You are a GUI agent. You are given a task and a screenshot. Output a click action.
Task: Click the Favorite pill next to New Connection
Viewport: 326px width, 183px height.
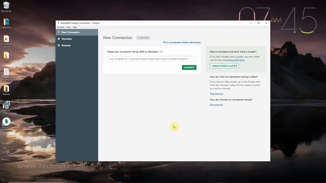coord(143,38)
